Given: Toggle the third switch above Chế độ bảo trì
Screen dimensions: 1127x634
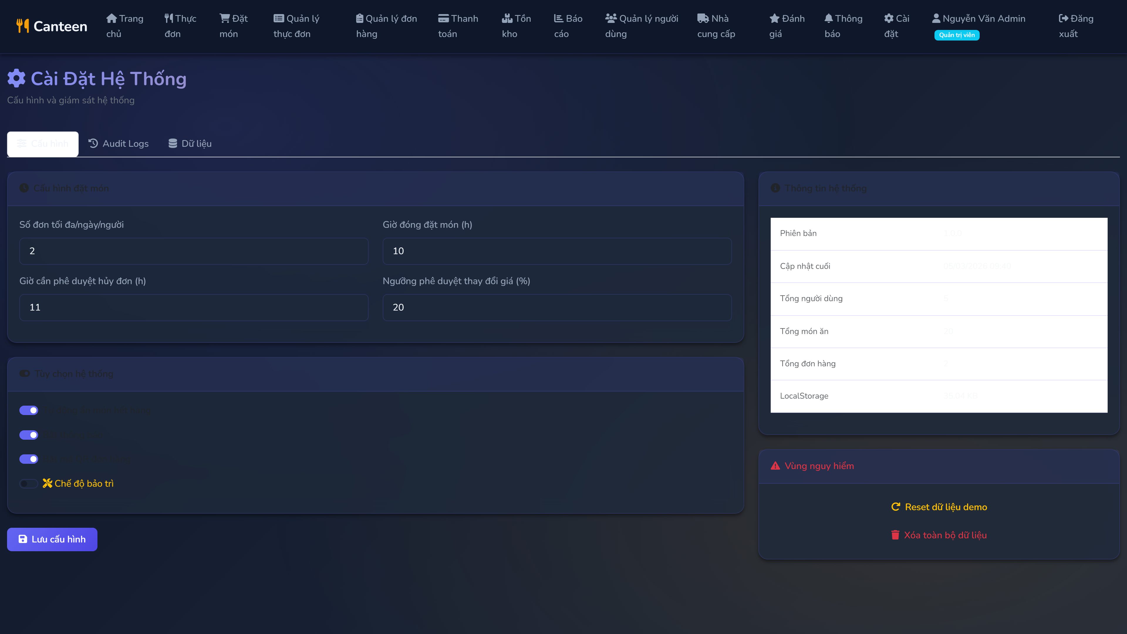Looking at the screenshot, I should click(29, 459).
